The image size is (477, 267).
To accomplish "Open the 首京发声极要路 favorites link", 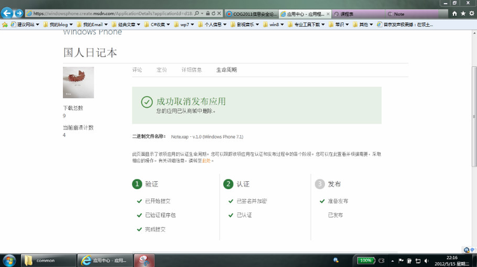I will point(405,25).
